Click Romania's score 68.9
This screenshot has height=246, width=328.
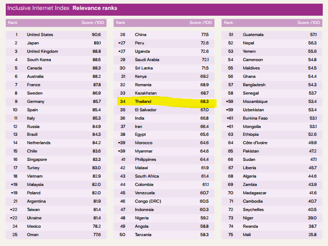pos(205,85)
